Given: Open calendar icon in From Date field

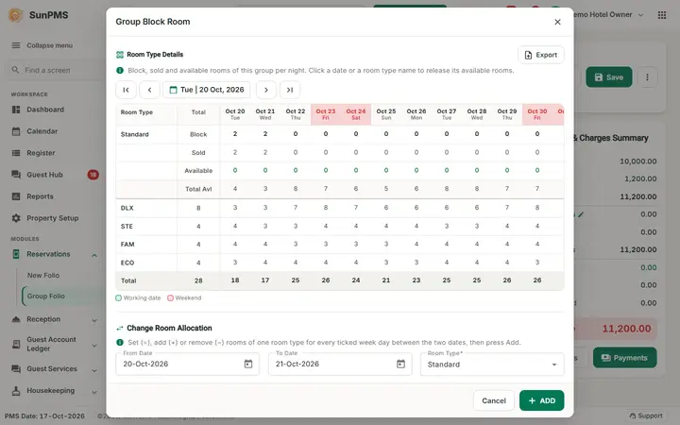Looking at the screenshot, I should coord(248,364).
